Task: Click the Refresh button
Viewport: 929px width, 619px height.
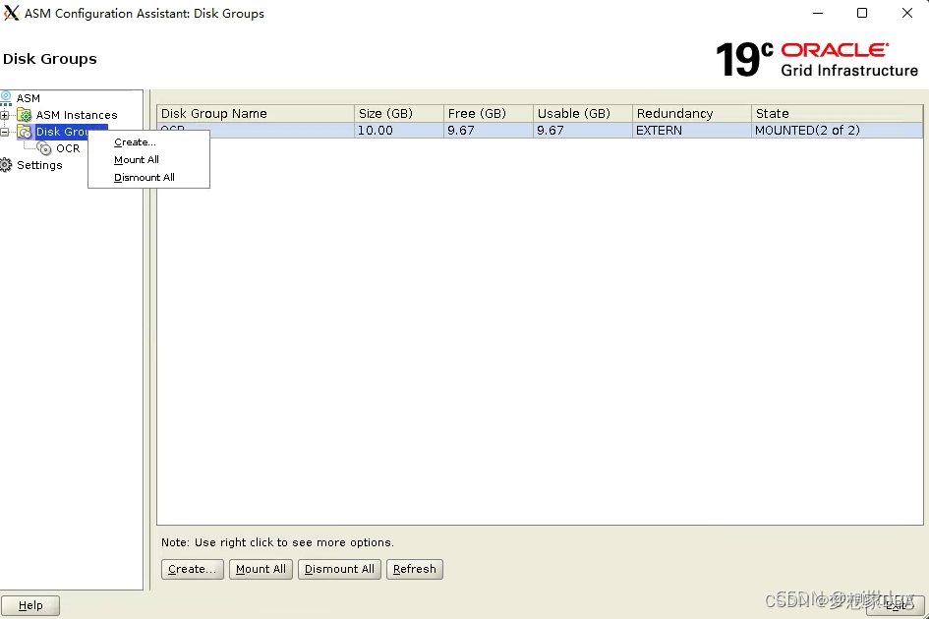Action: coord(415,569)
